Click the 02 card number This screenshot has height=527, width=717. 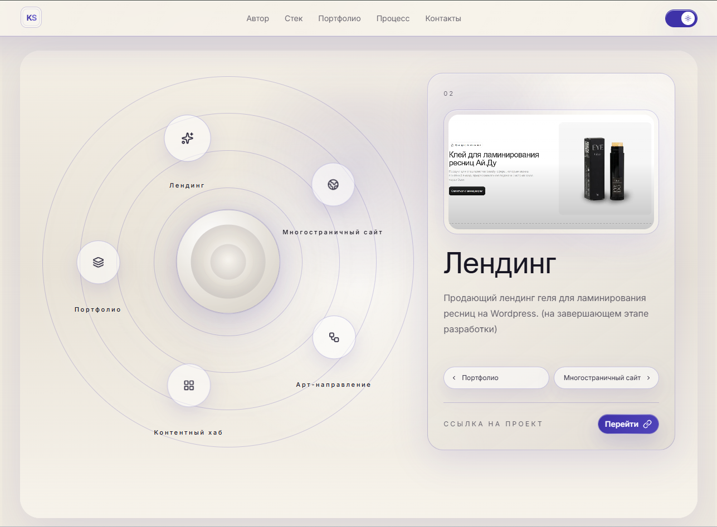[x=448, y=93]
